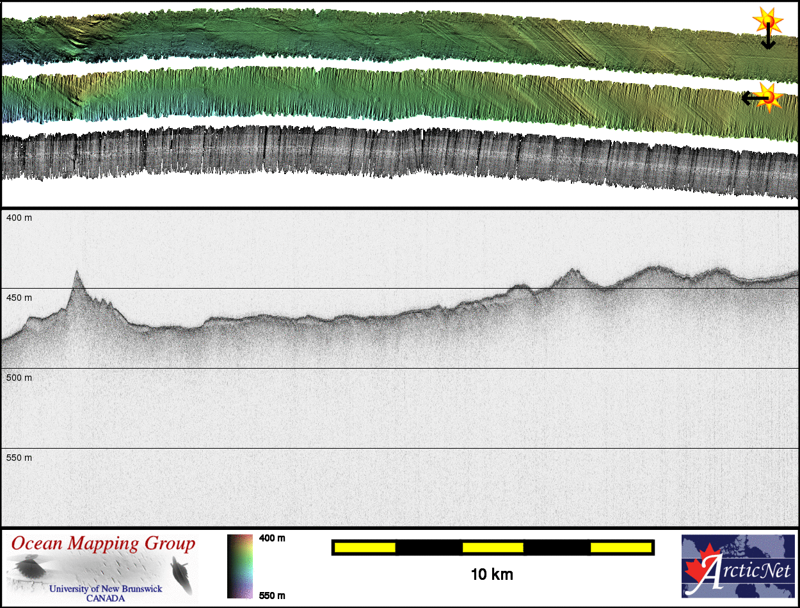Click the 10 km scale label
Viewport: 800px width, 608px height.
tap(492, 575)
